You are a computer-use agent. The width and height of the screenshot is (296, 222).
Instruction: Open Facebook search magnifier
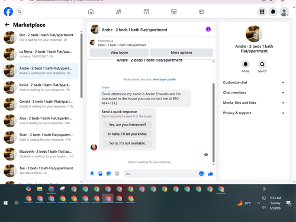point(20,12)
